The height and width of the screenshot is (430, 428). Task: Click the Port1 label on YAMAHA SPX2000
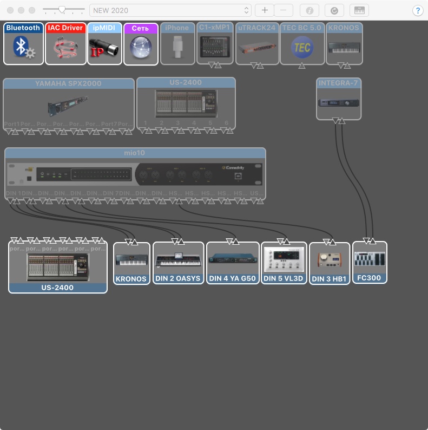12,124
